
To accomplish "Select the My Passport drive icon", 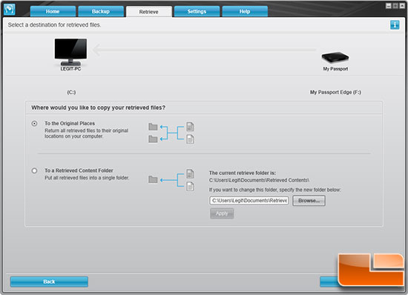I will pos(335,57).
